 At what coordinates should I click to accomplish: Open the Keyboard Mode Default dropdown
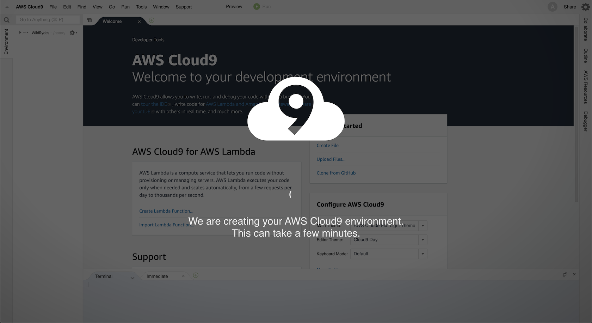pyautogui.click(x=389, y=254)
